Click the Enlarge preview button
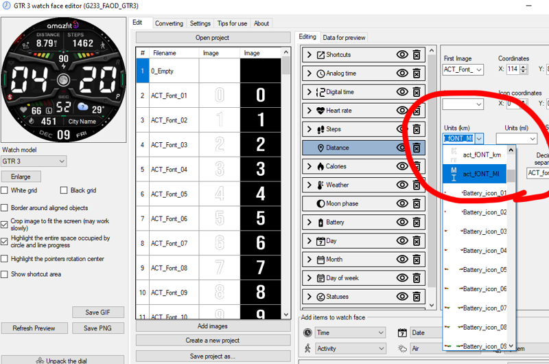Image resolution: width=549 pixels, height=364 pixels. click(21, 177)
